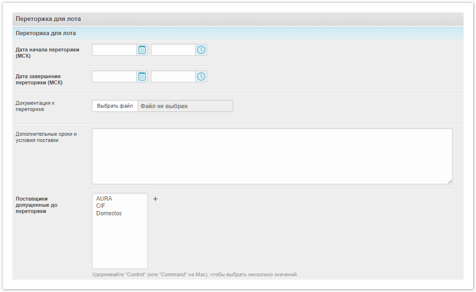Select CIF in the suppliers list
Image resolution: width=476 pixels, height=292 pixels.
[101, 206]
